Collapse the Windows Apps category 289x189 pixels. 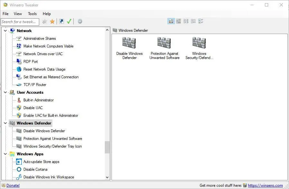[x=5, y=154]
